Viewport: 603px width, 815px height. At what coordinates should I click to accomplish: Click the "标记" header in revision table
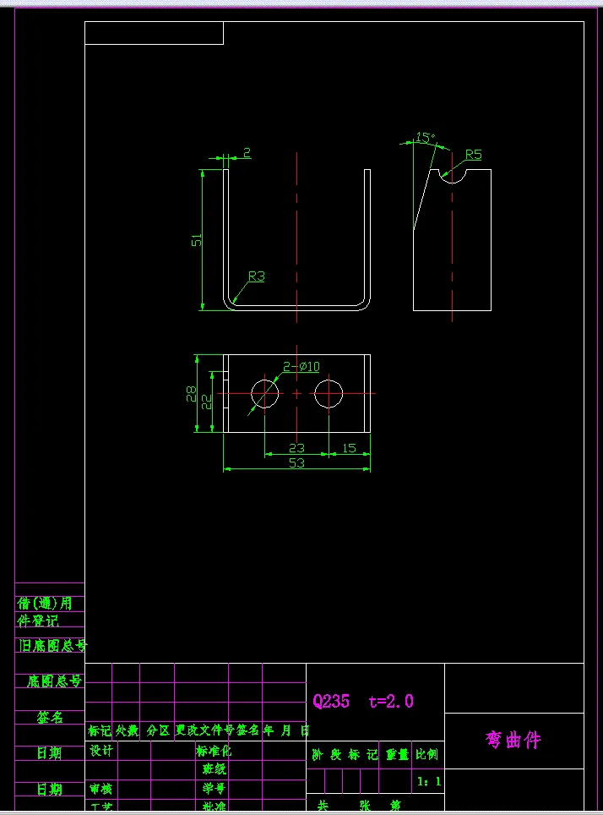coord(99,730)
